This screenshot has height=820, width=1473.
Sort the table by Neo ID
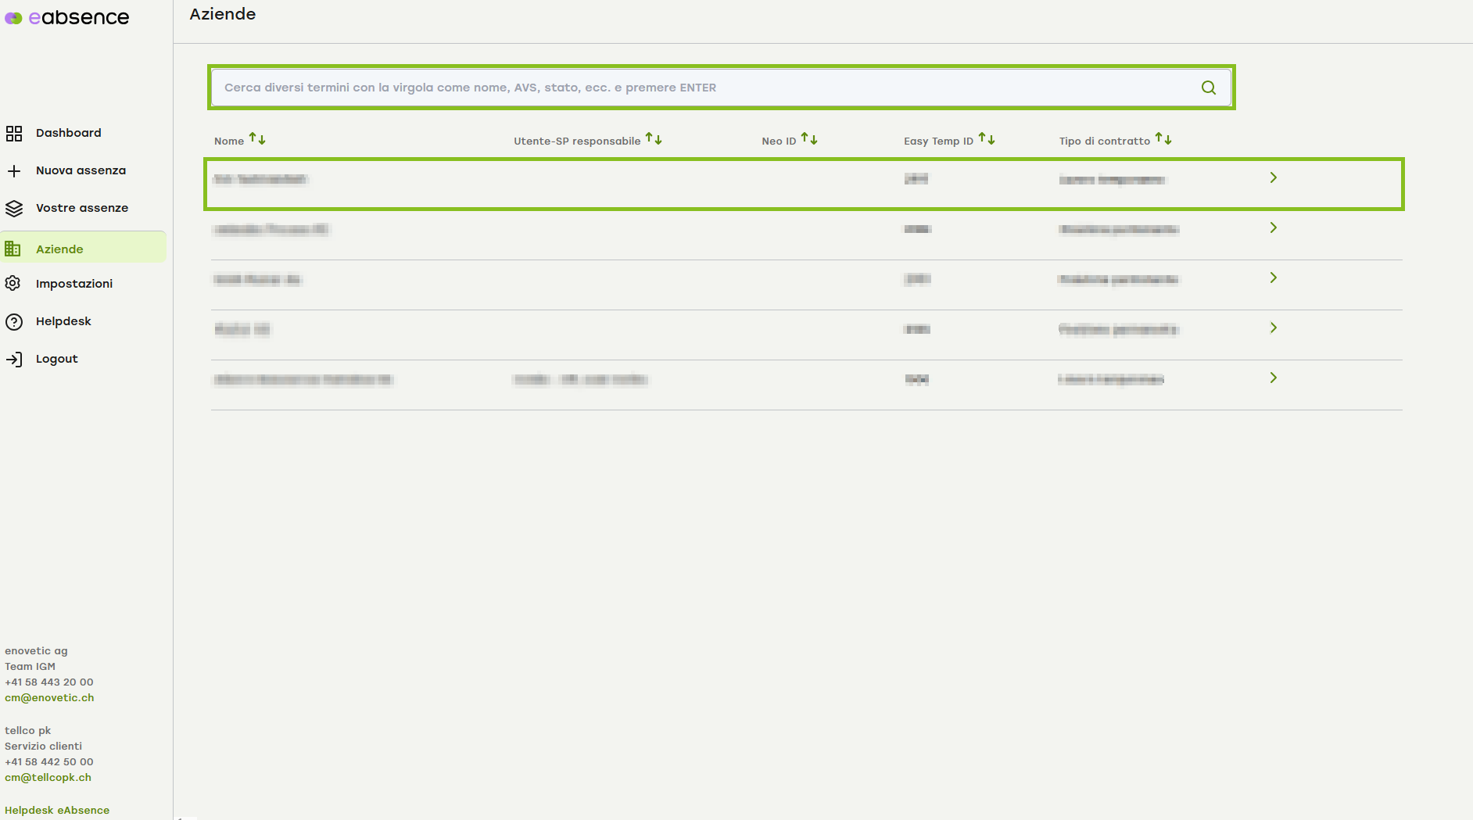(809, 139)
